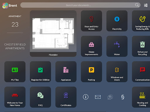This screenshot has height=112, width=150.
Task: Open the Certificates tile
Action: click(66, 97)
